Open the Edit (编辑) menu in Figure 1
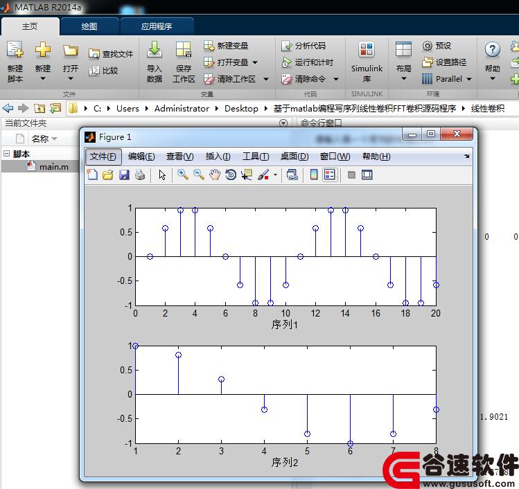The width and height of the screenshot is (519, 489). coord(141,156)
